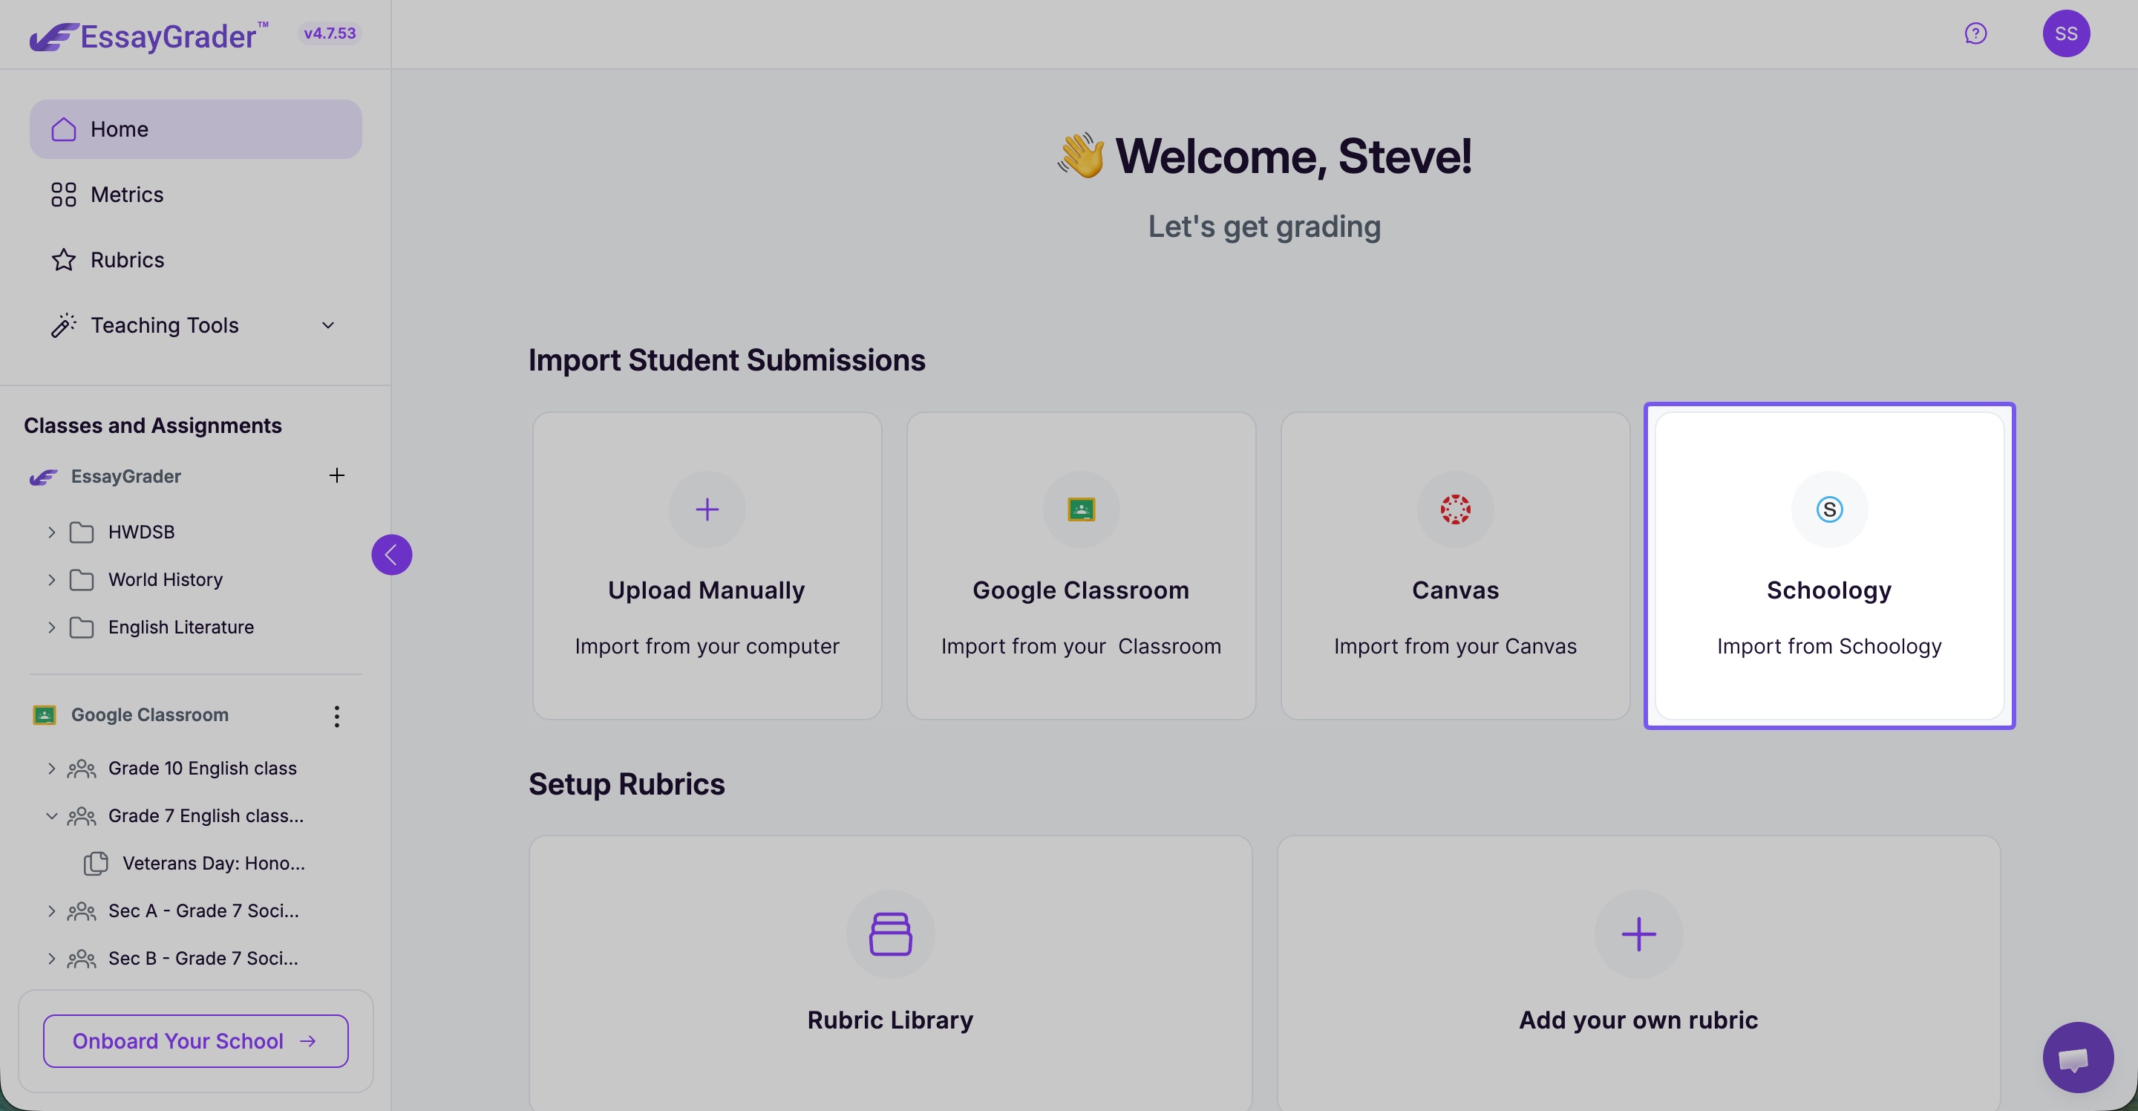Open Veterans Day assignment in tree
2138x1111 pixels.
click(x=212, y=864)
